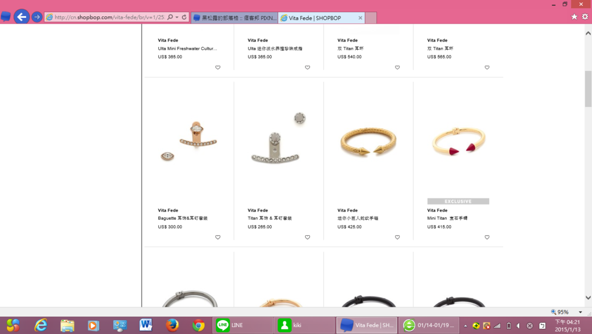Click the volume speaker tray icon

(x=519, y=325)
